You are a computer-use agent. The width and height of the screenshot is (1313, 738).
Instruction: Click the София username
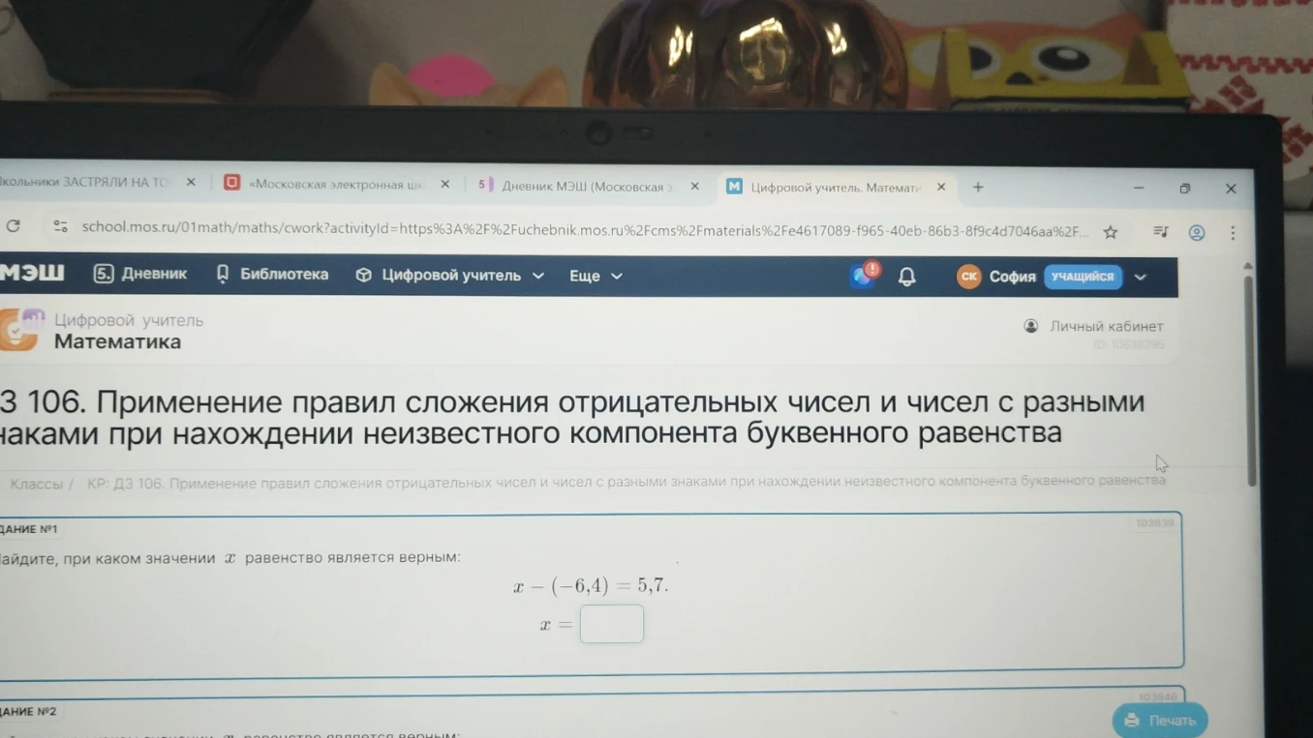point(1012,277)
